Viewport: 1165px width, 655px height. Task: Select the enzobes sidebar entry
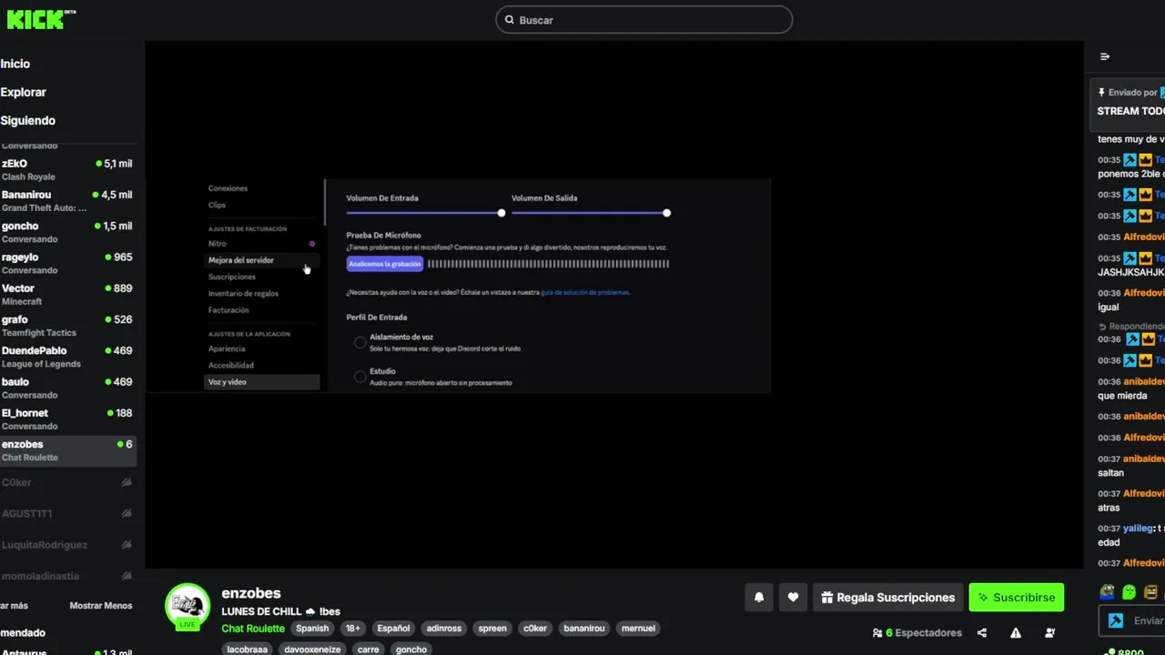coord(67,449)
